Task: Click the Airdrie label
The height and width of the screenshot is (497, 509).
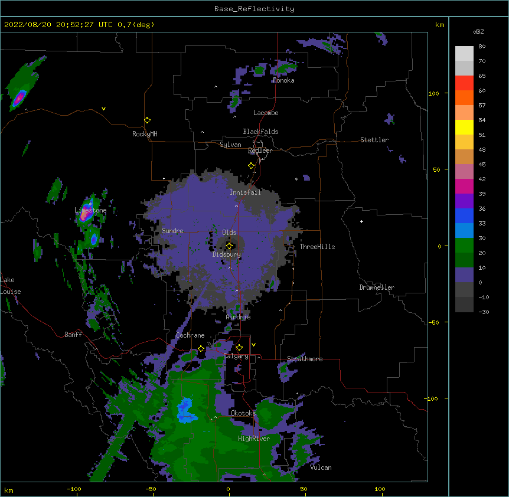Action: point(239,317)
